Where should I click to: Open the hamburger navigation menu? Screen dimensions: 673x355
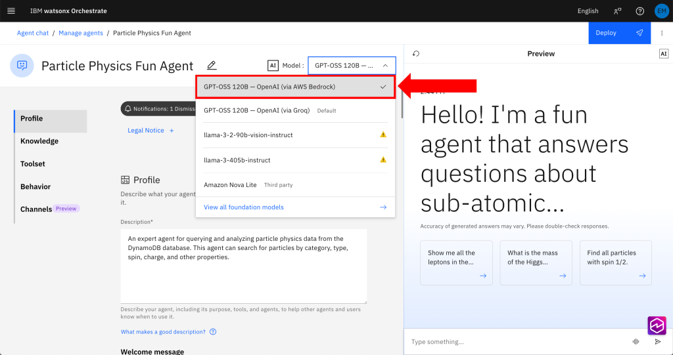[x=11, y=11]
